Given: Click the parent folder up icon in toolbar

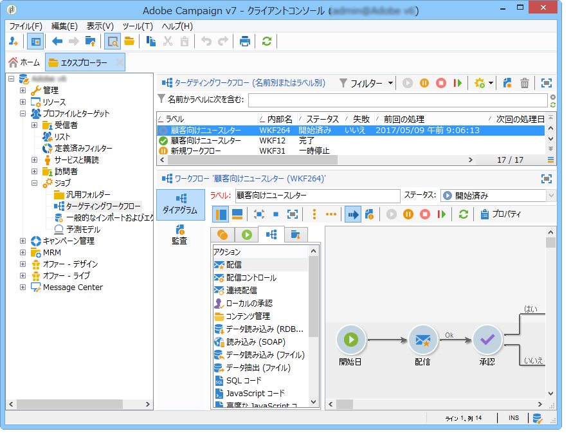Looking at the screenshot, I should 91,42.
